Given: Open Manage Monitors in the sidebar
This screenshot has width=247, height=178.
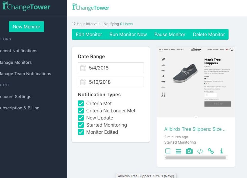Looking at the screenshot, I should (16, 62).
